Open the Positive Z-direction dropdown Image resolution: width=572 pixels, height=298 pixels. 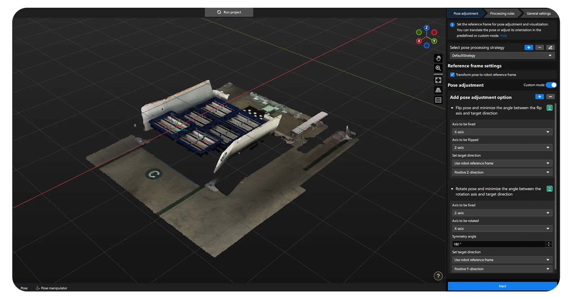(x=502, y=172)
